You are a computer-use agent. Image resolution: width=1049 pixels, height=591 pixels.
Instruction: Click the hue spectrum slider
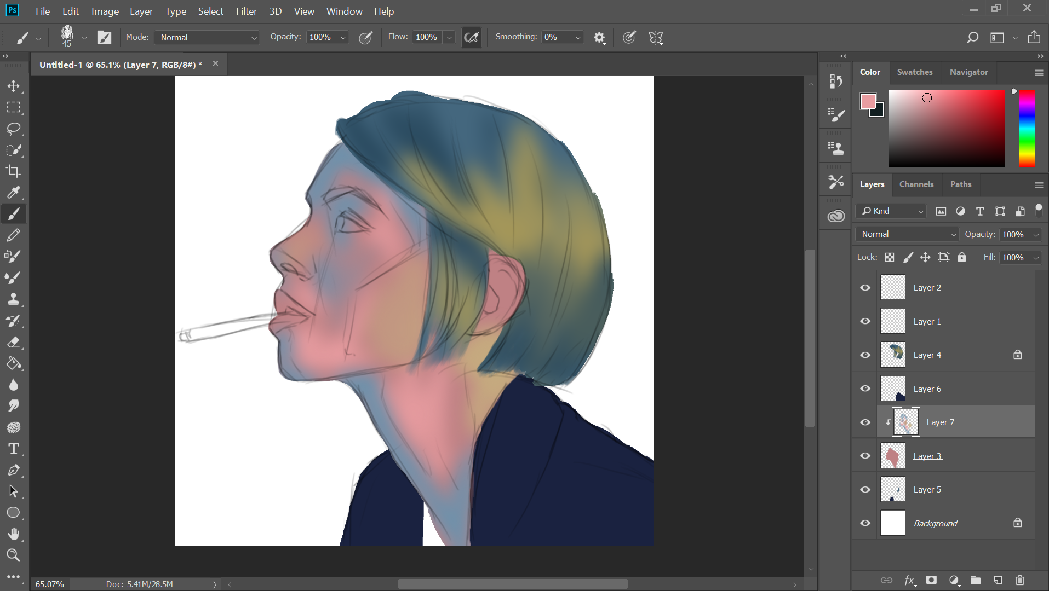click(x=1026, y=129)
